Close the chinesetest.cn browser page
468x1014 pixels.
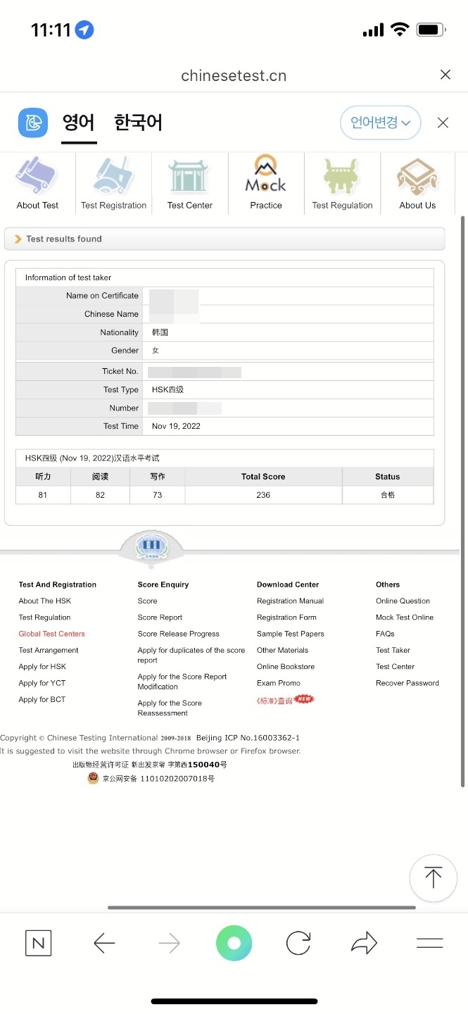(445, 75)
